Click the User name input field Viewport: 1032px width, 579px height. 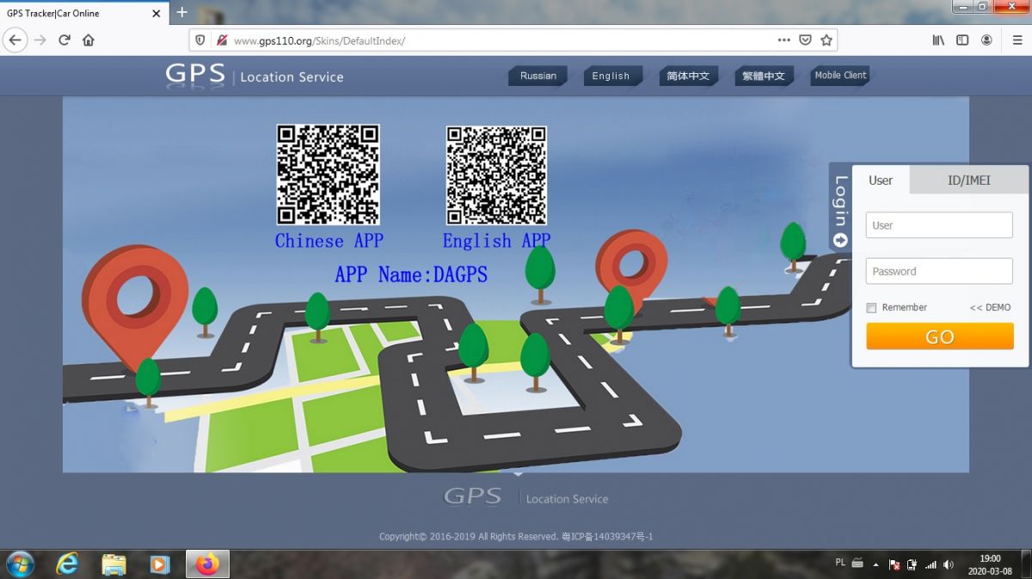[x=939, y=225]
